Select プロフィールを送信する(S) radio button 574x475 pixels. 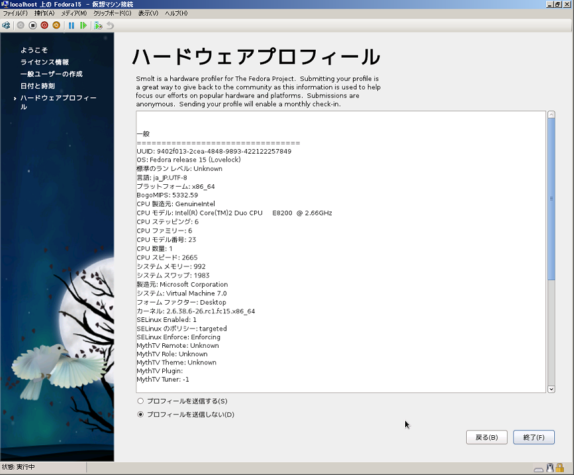click(140, 401)
